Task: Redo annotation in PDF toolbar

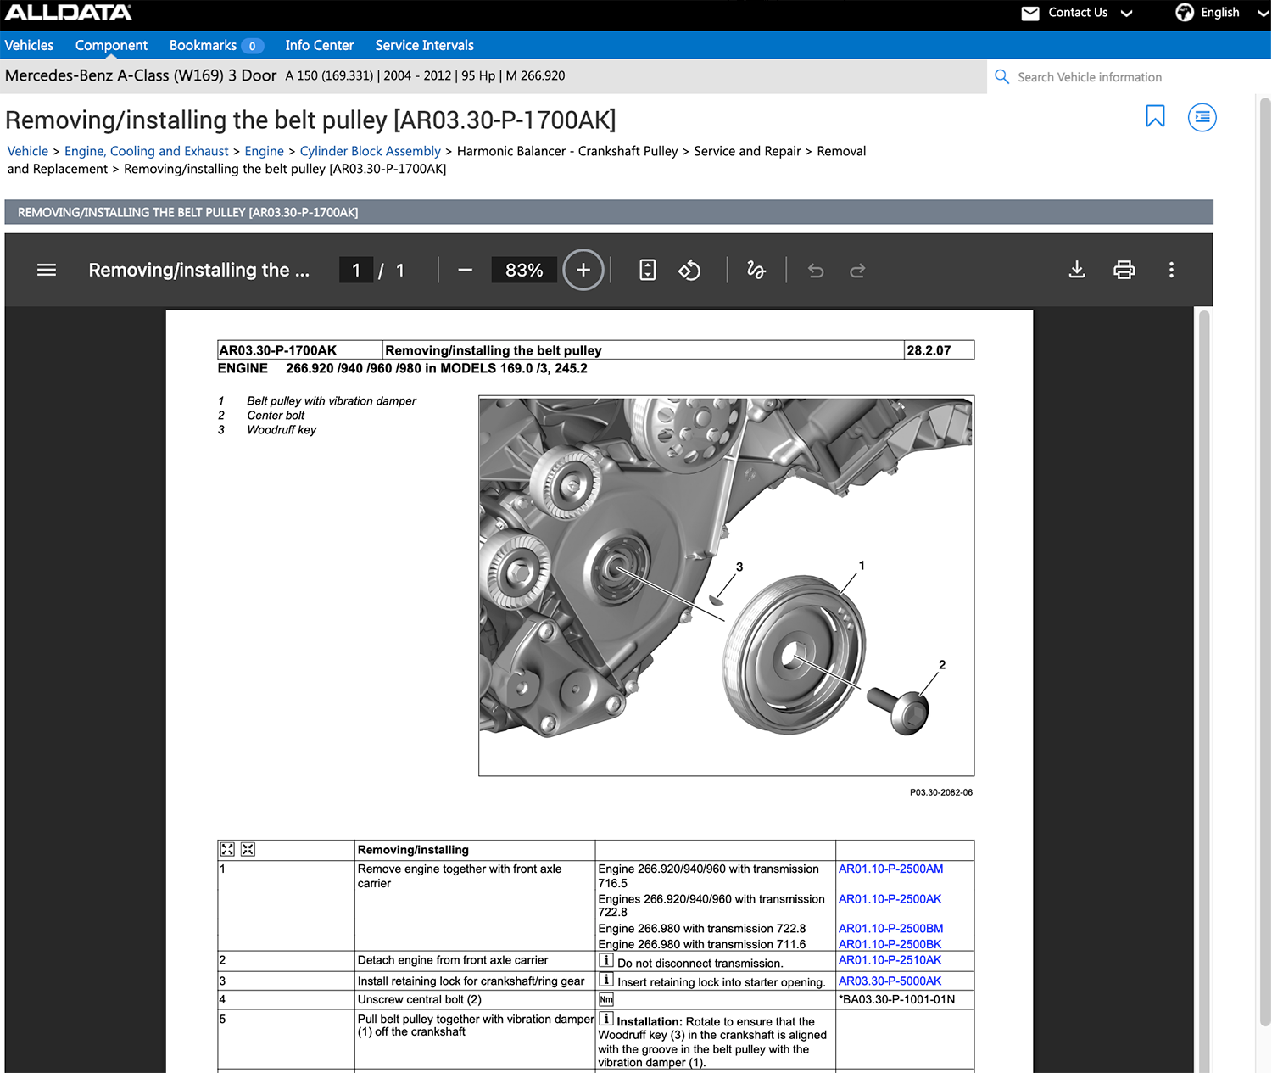Action: coord(857,271)
